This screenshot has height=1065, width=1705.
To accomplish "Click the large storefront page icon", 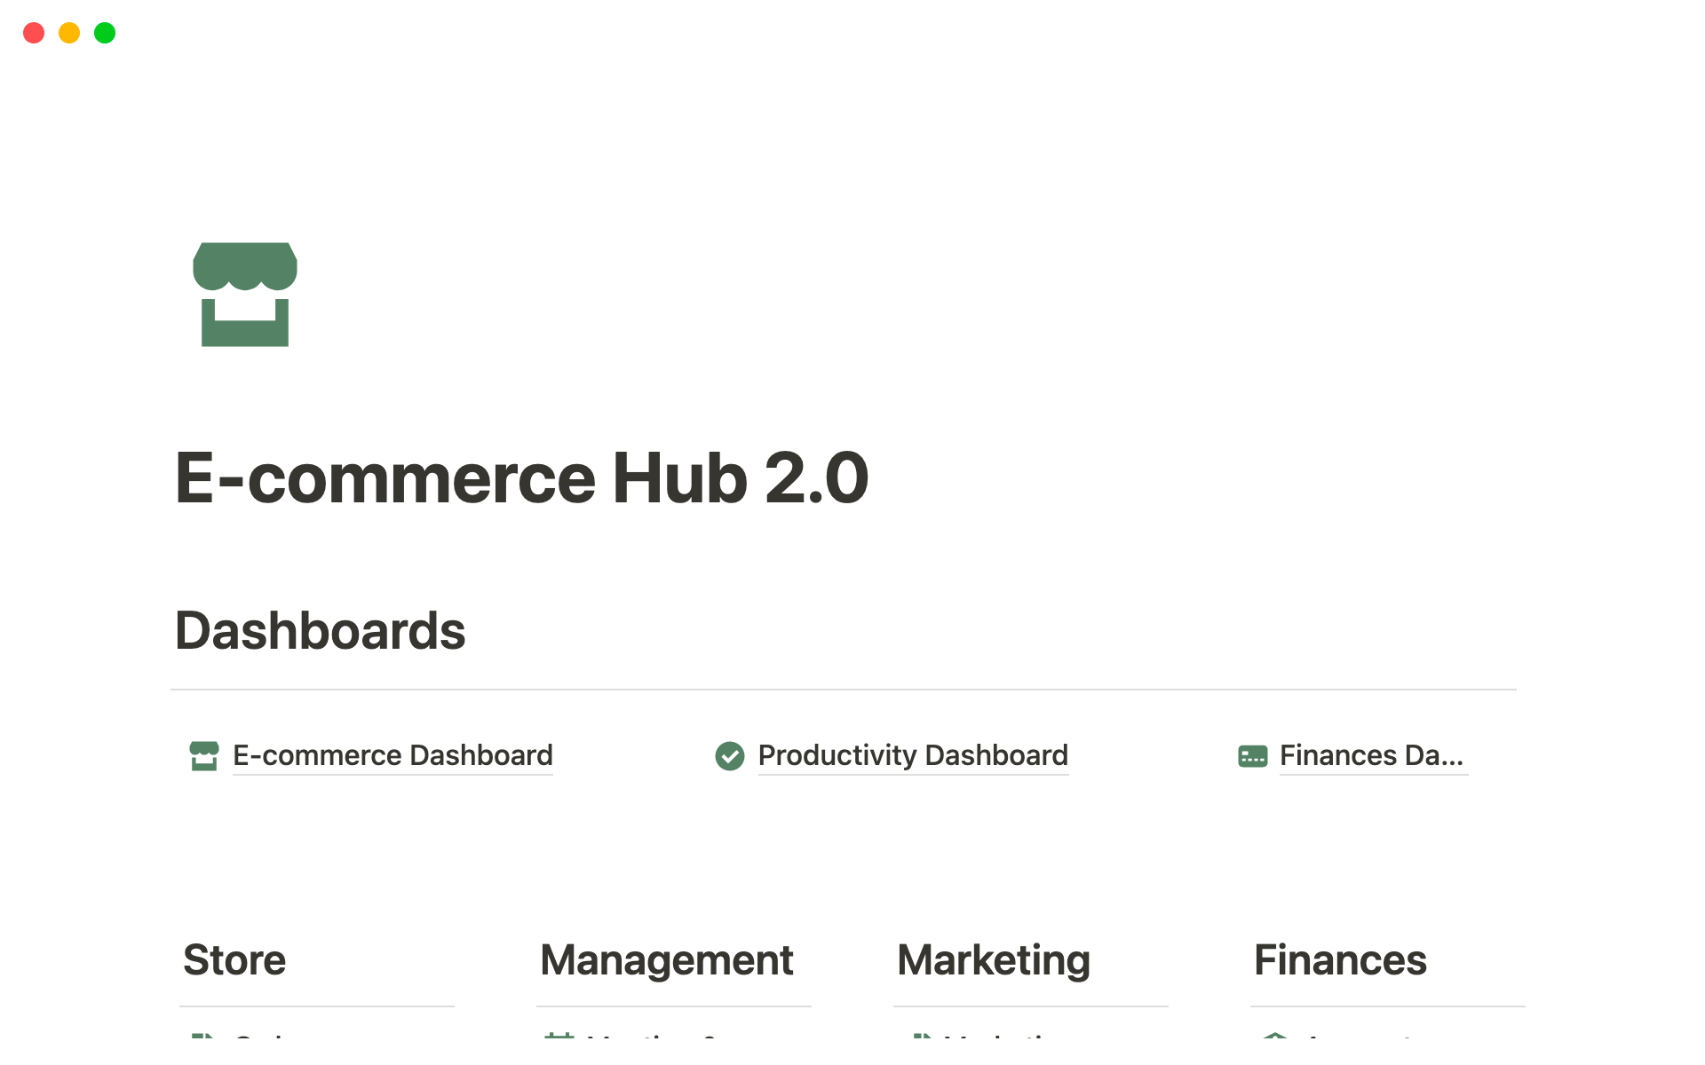I will click(x=245, y=294).
